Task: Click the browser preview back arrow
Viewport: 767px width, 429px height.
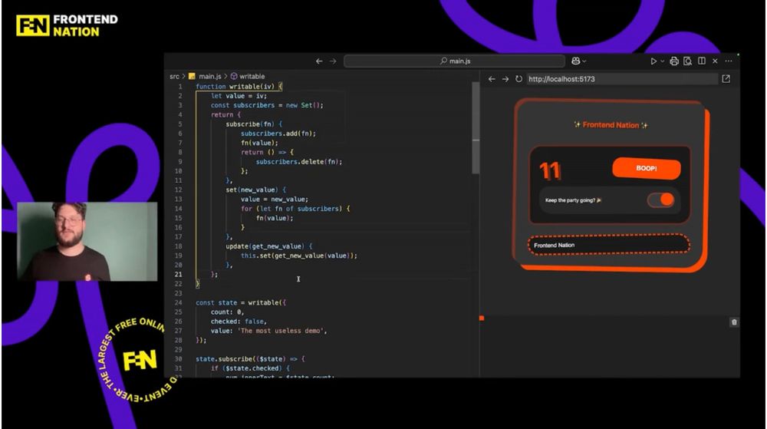Action: 492,79
